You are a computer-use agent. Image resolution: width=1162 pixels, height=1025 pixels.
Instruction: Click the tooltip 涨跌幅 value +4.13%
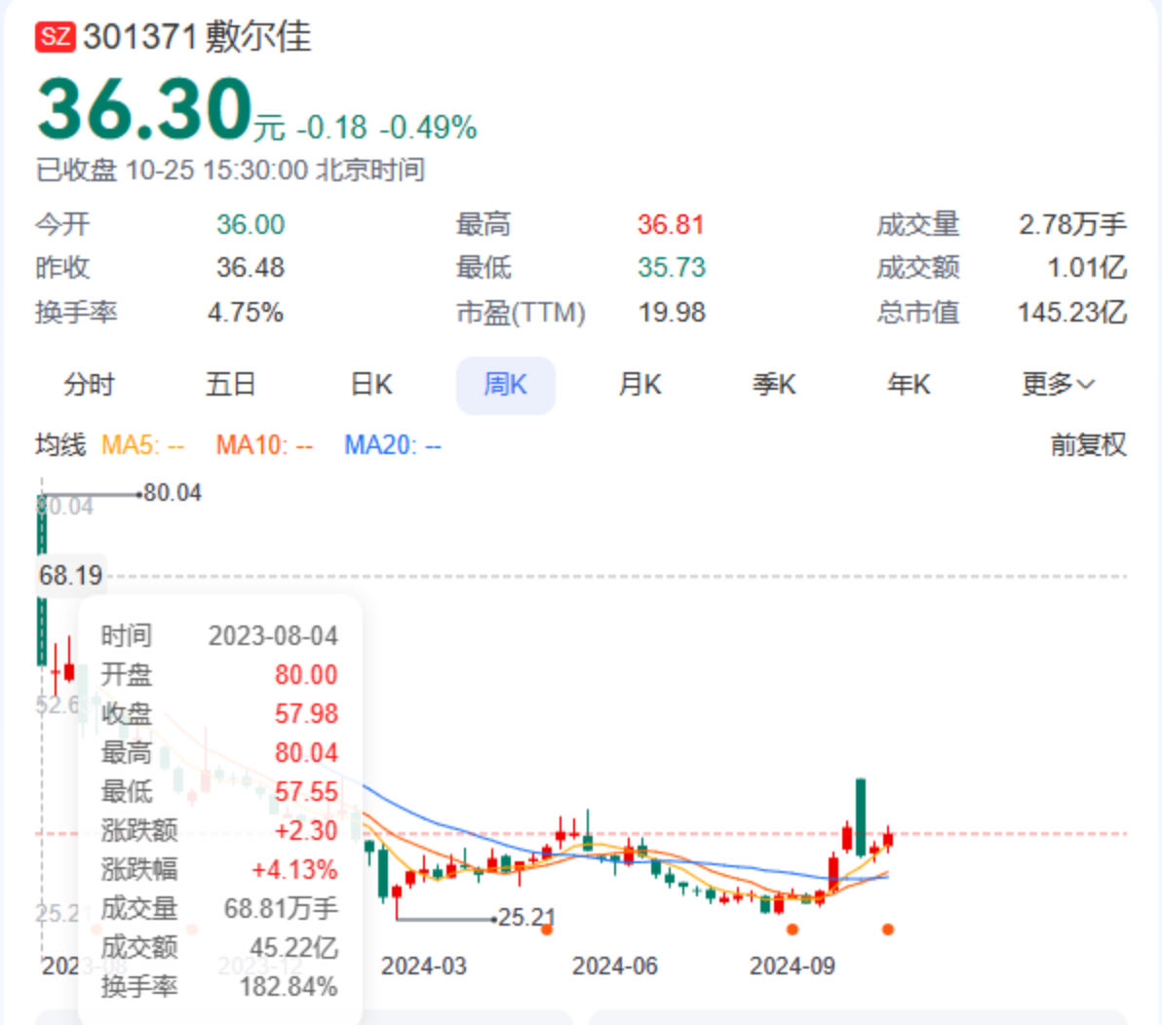click(x=294, y=870)
